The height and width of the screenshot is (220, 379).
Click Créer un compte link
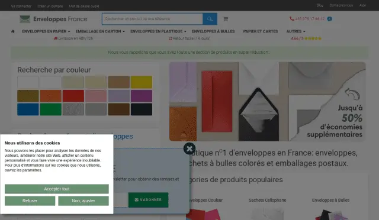coord(50,7)
